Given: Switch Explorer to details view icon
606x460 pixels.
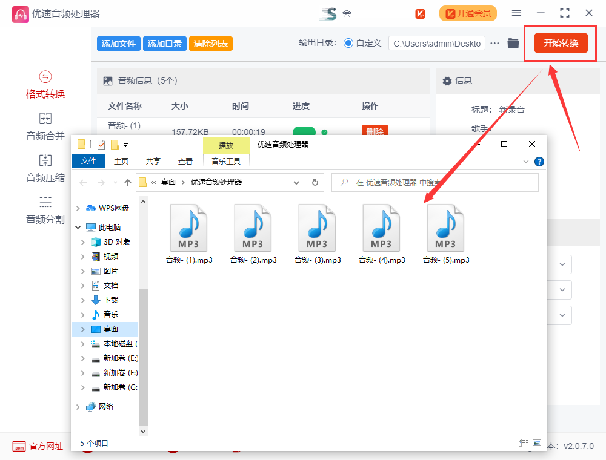Looking at the screenshot, I should 524,442.
